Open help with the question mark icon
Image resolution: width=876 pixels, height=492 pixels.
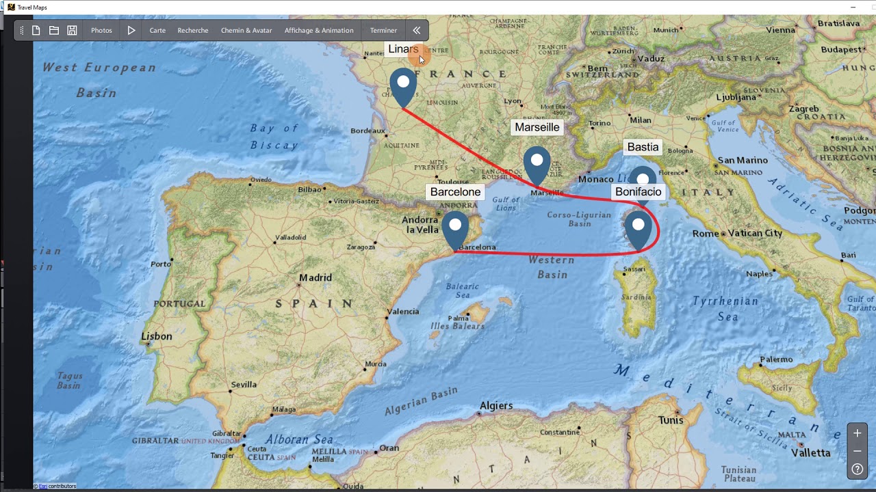(858, 469)
